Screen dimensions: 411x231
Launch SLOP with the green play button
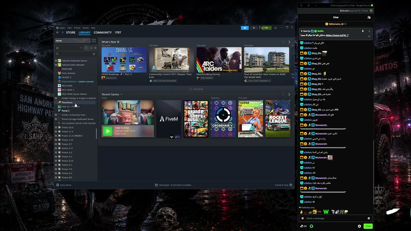(108, 131)
